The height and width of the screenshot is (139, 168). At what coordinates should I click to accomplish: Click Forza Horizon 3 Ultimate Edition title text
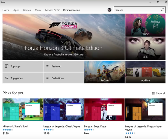click(x=64, y=48)
